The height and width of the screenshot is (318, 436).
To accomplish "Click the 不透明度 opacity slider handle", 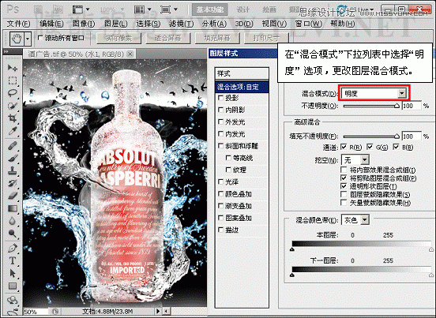I will [x=397, y=106].
